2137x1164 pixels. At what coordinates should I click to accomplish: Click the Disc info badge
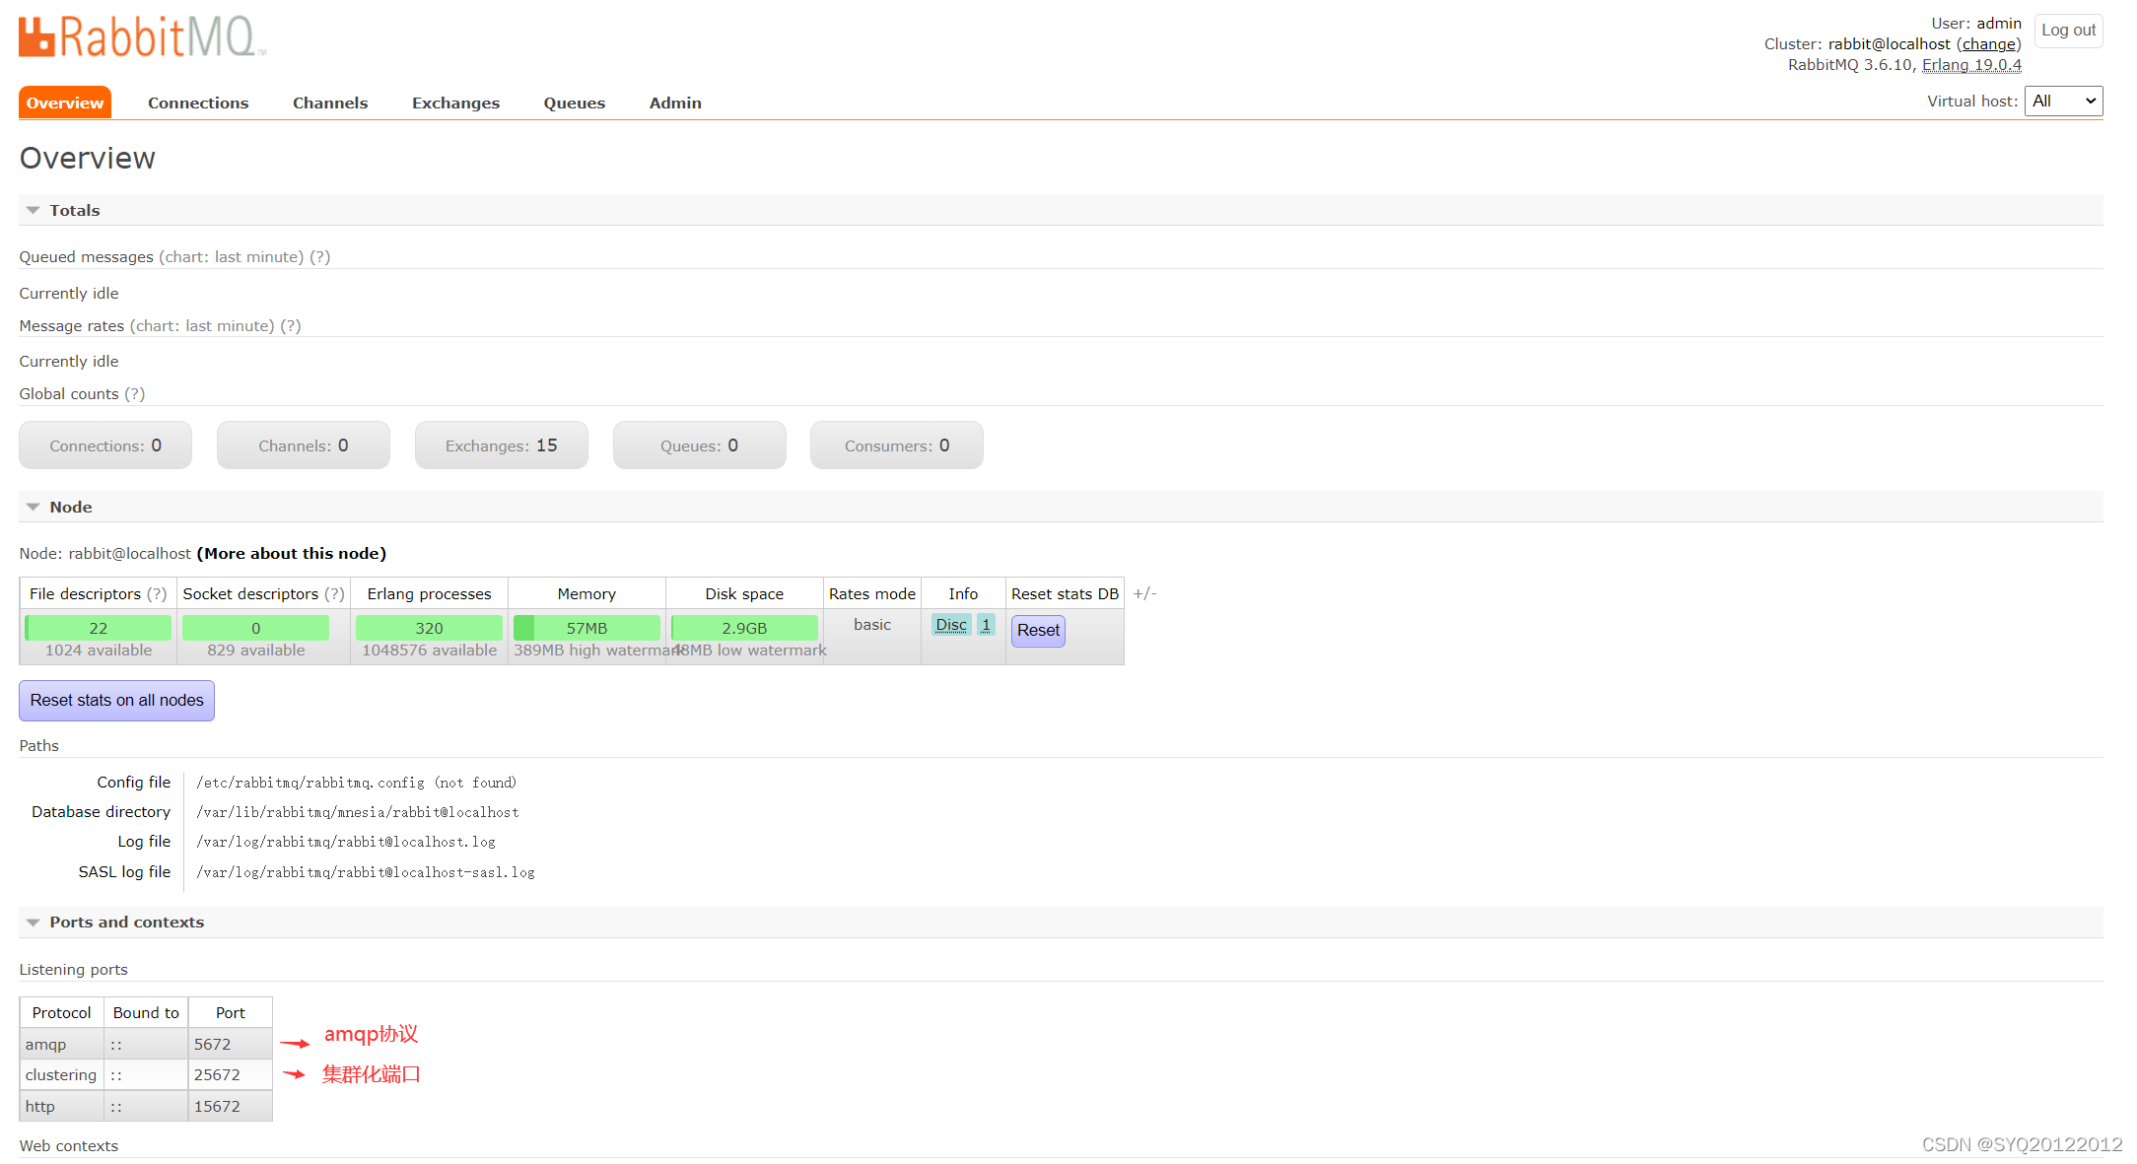[x=951, y=625]
